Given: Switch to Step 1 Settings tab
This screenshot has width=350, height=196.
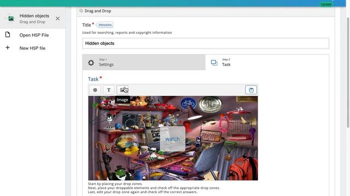Looking at the screenshot, I should 144,63.
